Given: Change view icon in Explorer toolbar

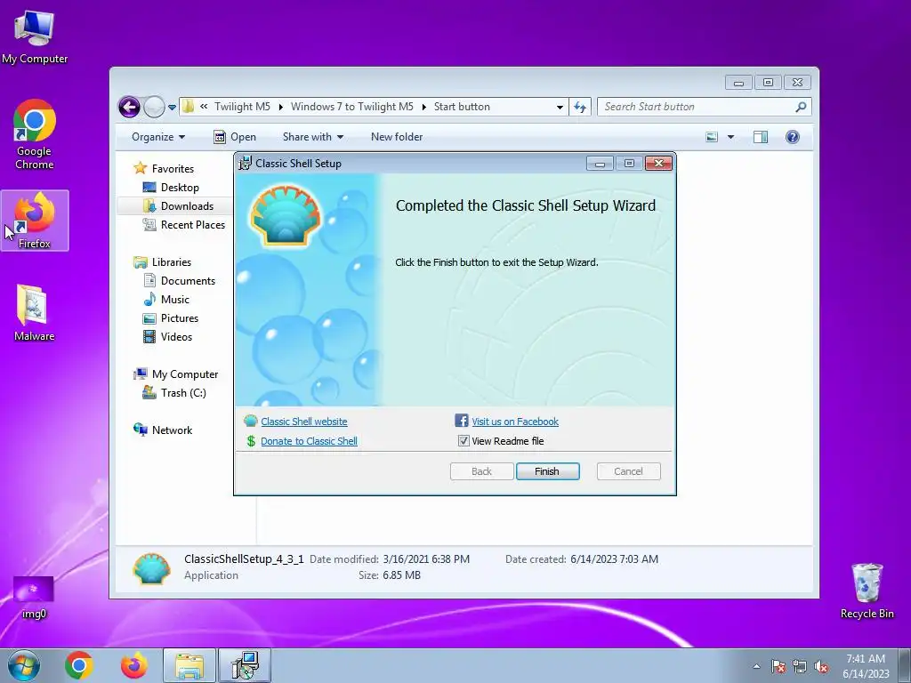Looking at the screenshot, I should pos(712,137).
